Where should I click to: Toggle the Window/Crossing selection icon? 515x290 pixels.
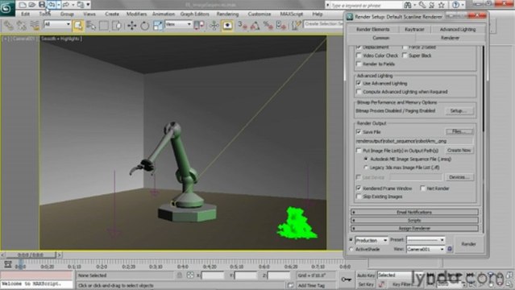[117, 26]
